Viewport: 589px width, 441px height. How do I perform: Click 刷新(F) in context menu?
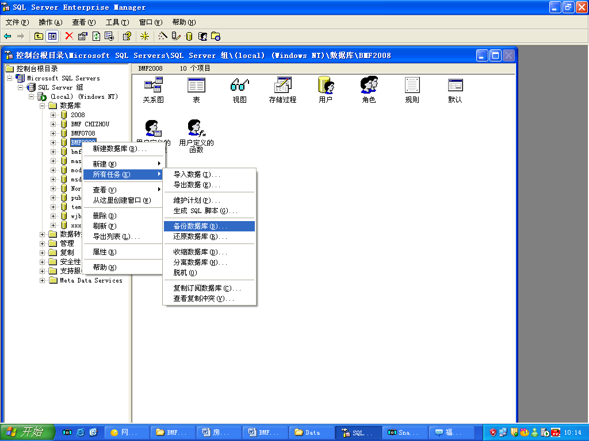(124, 226)
